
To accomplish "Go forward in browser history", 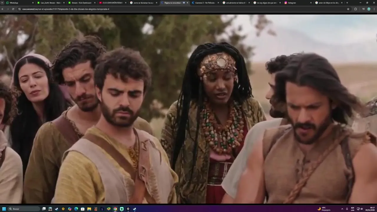I will click(8, 9).
